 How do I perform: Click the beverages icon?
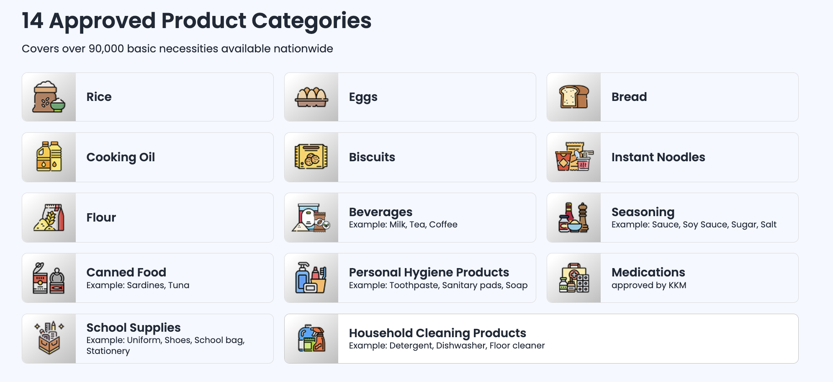tap(311, 217)
